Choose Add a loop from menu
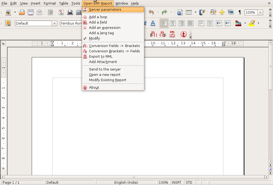This screenshot has width=273, height=185. [x=113, y=17]
